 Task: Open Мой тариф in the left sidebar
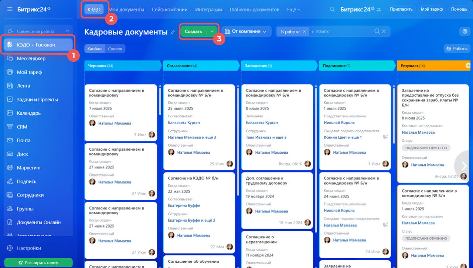coord(29,72)
